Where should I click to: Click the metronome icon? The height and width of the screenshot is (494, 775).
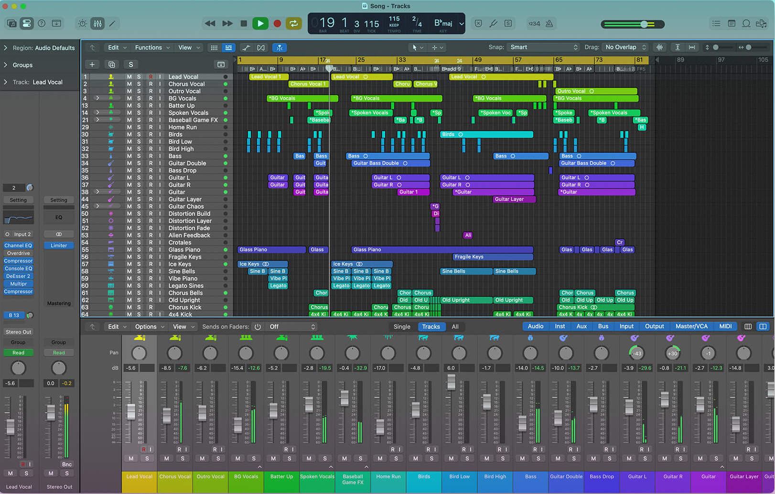point(549,23)
